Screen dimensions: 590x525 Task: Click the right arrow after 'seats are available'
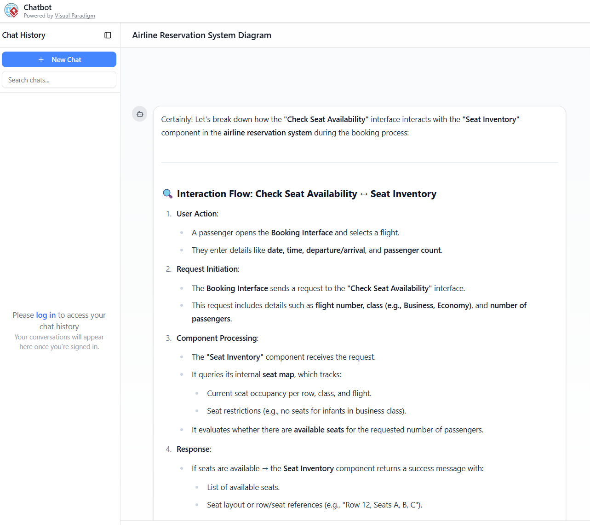coord(265,469)
